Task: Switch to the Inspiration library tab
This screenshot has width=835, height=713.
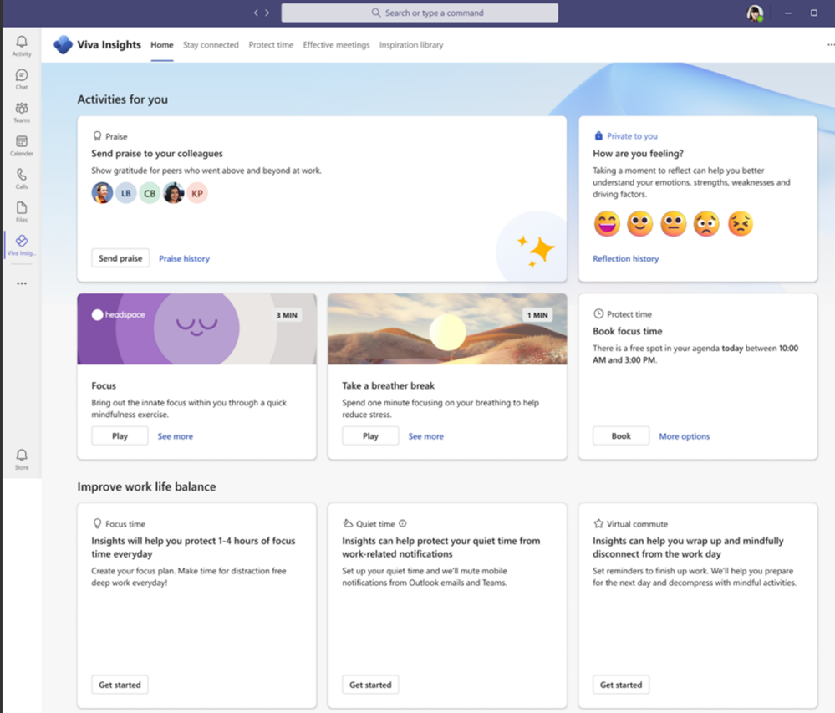Action: coord(411,45)
